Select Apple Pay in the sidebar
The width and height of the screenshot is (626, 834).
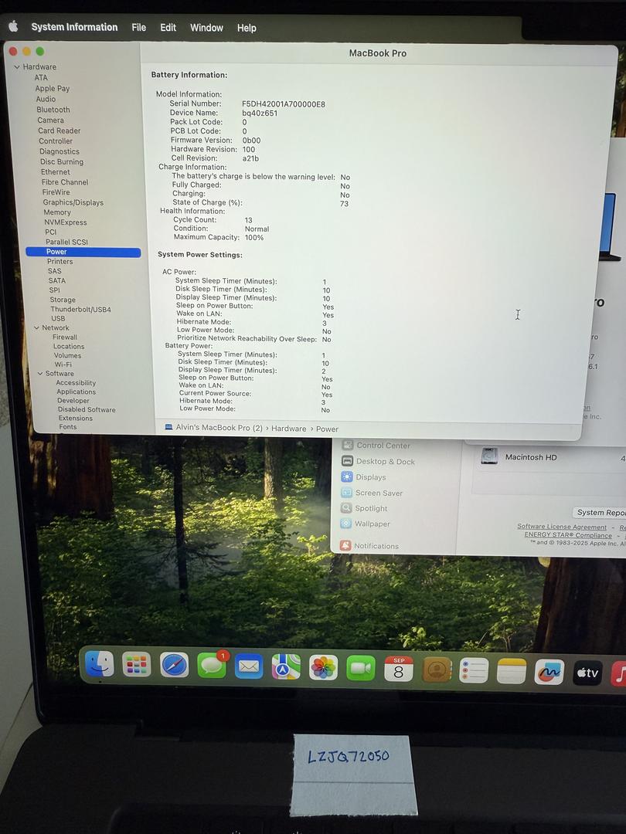pyautogui.click(x=53, y=88)
